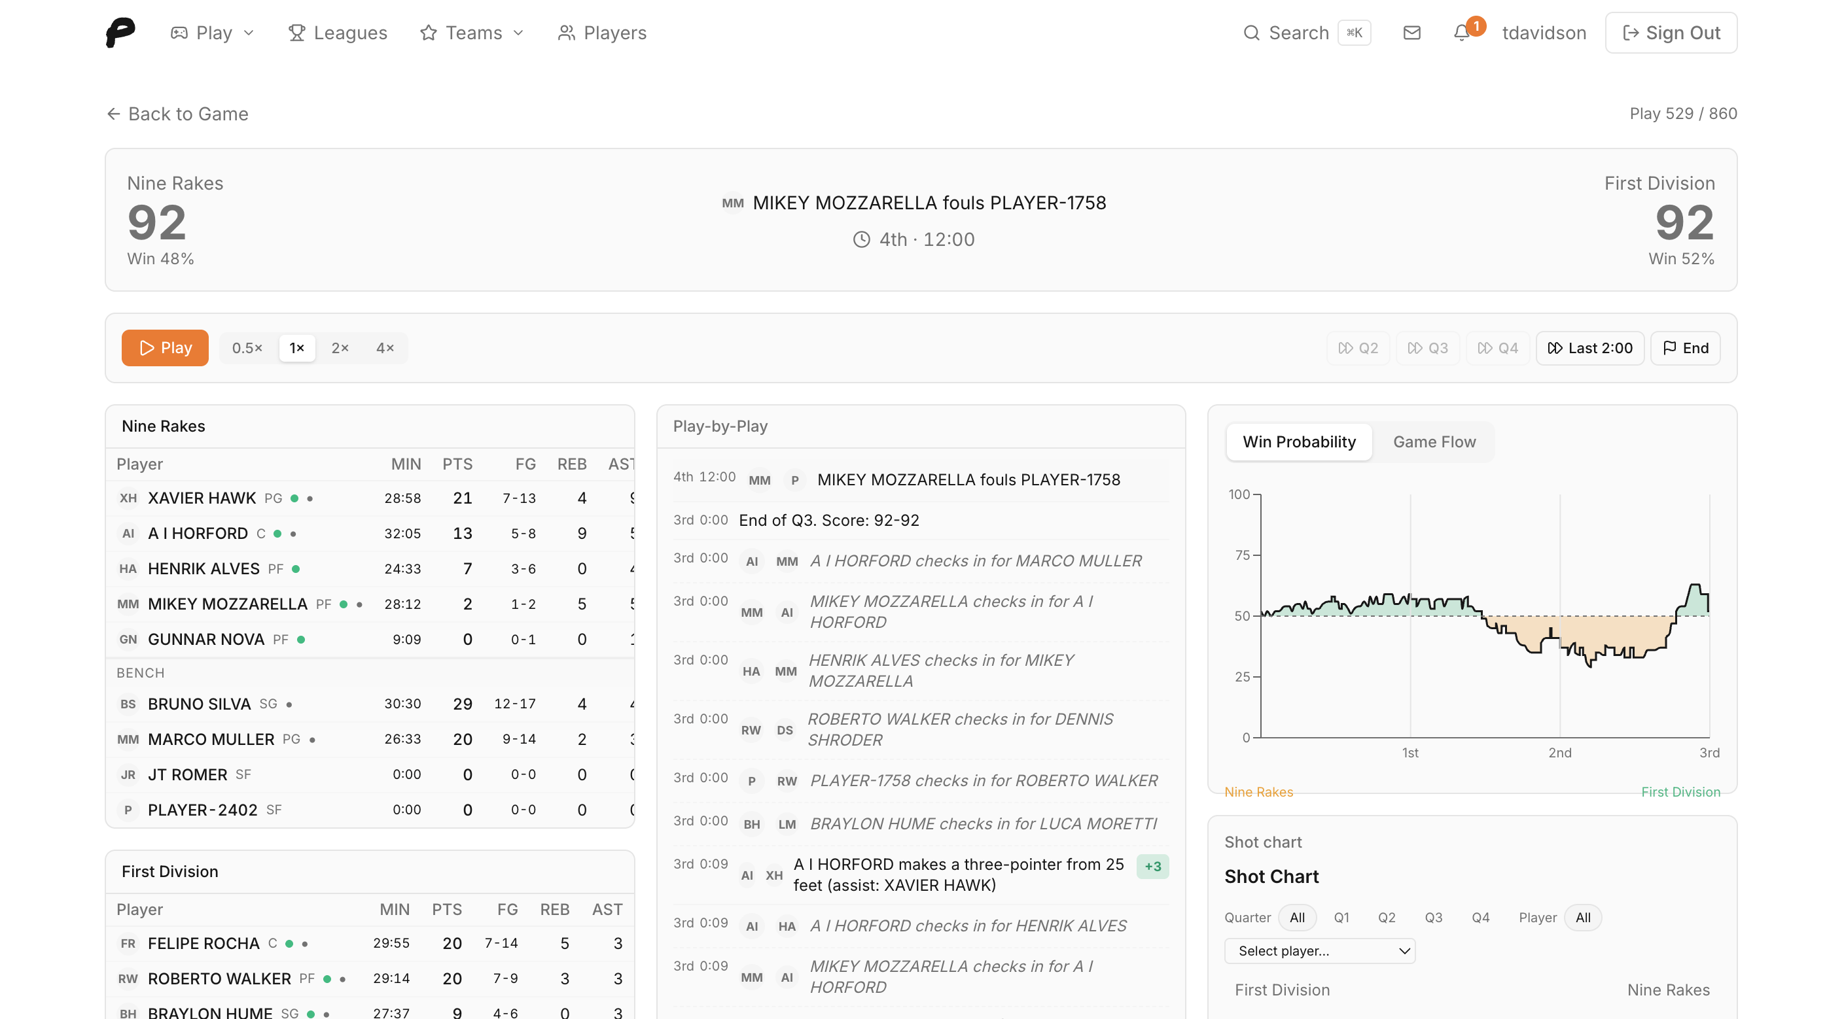1844x1019 pixels.
Task: Open the messages envelope icon
Action: [x=1411, y=32]
